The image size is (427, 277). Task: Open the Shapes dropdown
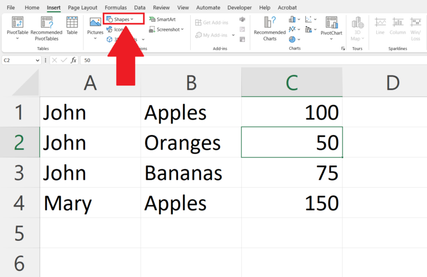point(123,19)
